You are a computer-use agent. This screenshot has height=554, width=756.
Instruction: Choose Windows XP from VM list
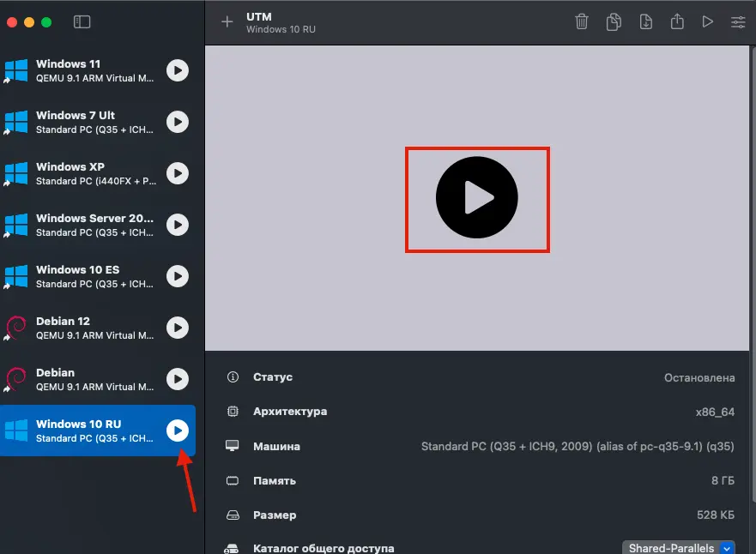(97, 173)
